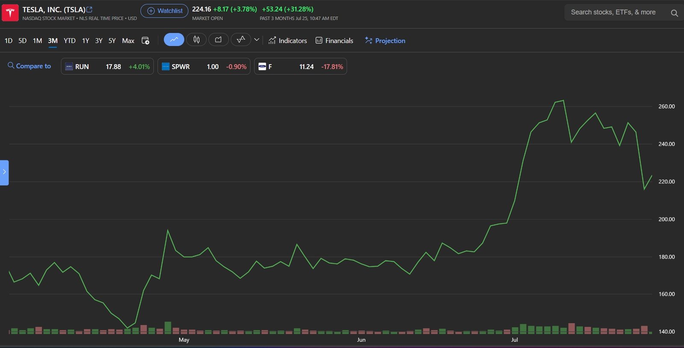Click the May date axis label
Viewport: 684px width, 348px height.
184,340
